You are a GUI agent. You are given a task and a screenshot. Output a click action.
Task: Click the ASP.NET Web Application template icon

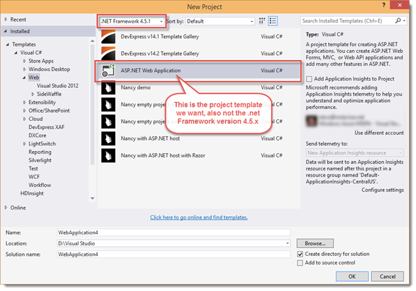109,70
